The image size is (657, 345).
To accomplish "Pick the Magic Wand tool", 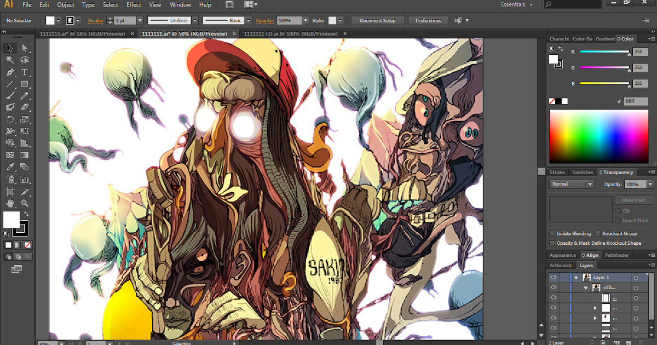I will point(10,60).
